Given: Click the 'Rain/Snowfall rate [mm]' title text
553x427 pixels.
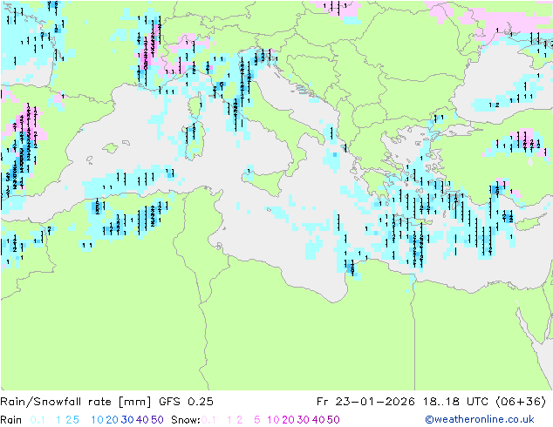Looking at the screenshot, I should (x=76, y=402).
